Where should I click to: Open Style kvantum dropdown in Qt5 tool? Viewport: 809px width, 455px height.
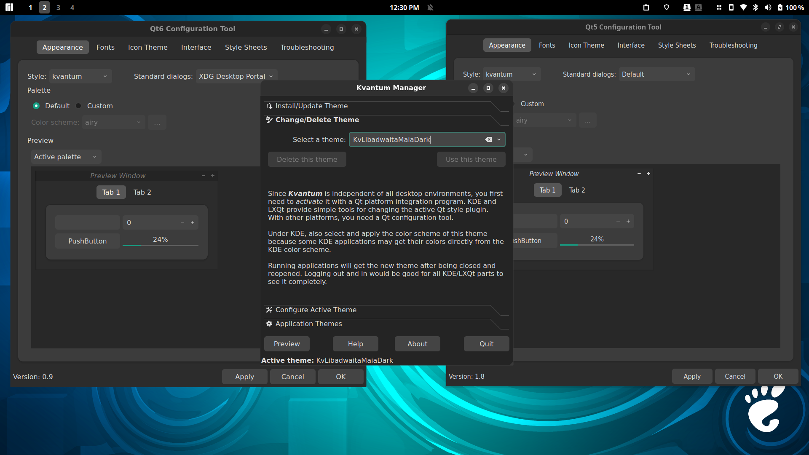click(x=512, y=74)
